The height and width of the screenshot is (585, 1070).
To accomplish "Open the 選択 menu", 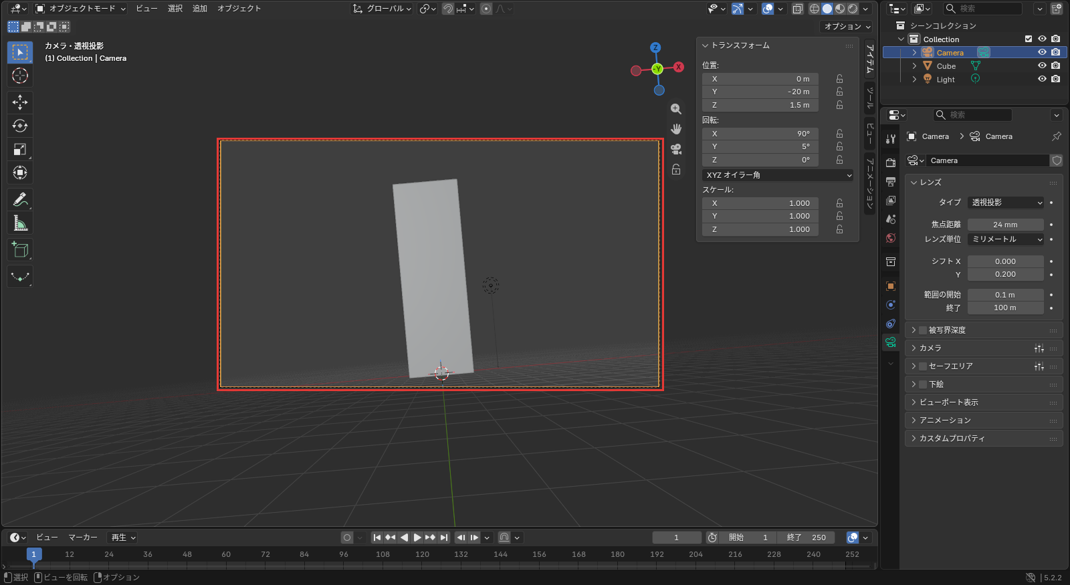I will click(x=175, y=9).
